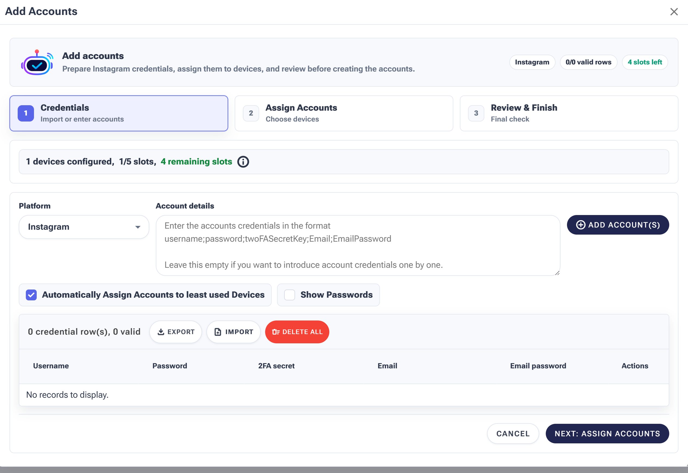Screen dimensions: 688x473
Task: Toggle Automatically Assign Accounts checkbox
Action: (31, 295)
